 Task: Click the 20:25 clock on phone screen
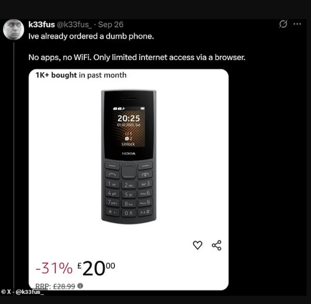click(x=129, y=118)
